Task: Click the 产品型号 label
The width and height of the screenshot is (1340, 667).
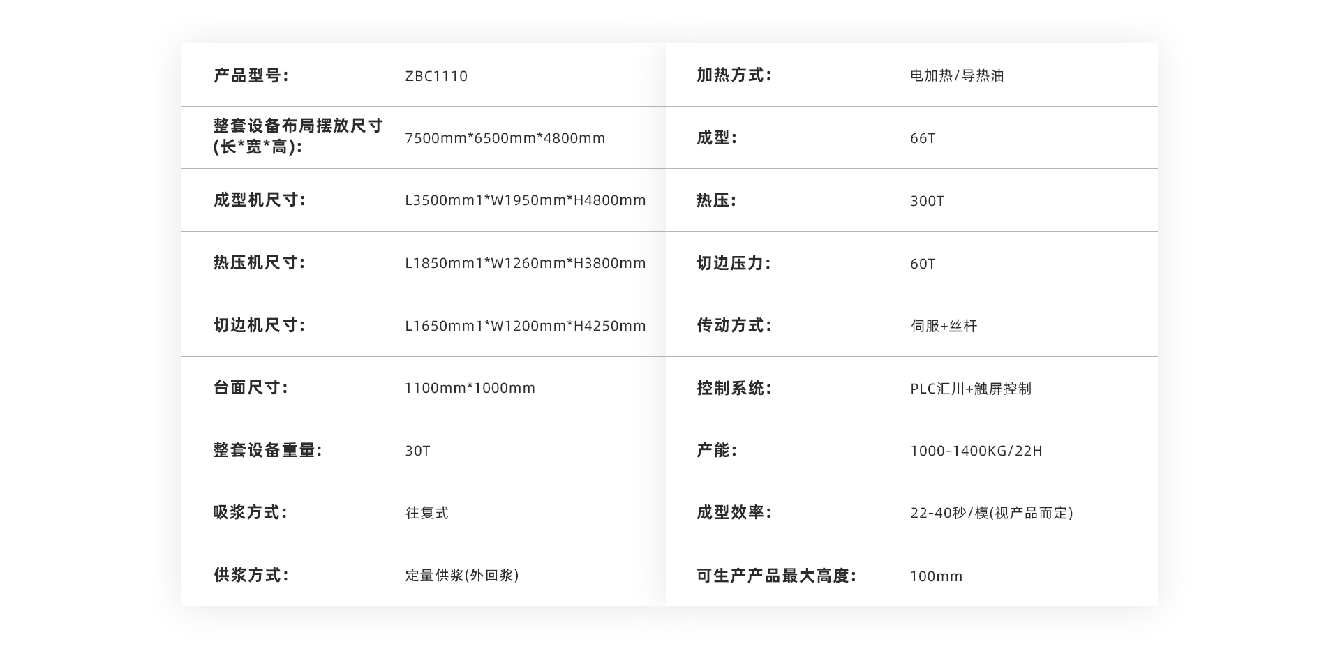Action: (x=251, y=75)
